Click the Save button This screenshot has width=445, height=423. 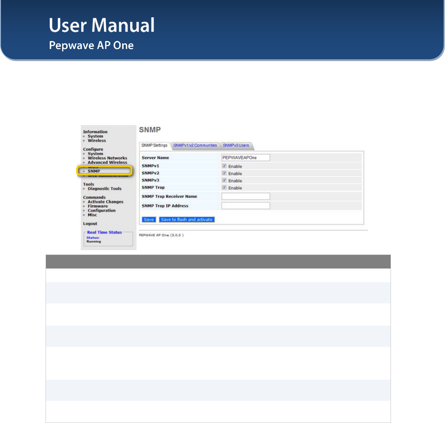click(x=149, y=220)
